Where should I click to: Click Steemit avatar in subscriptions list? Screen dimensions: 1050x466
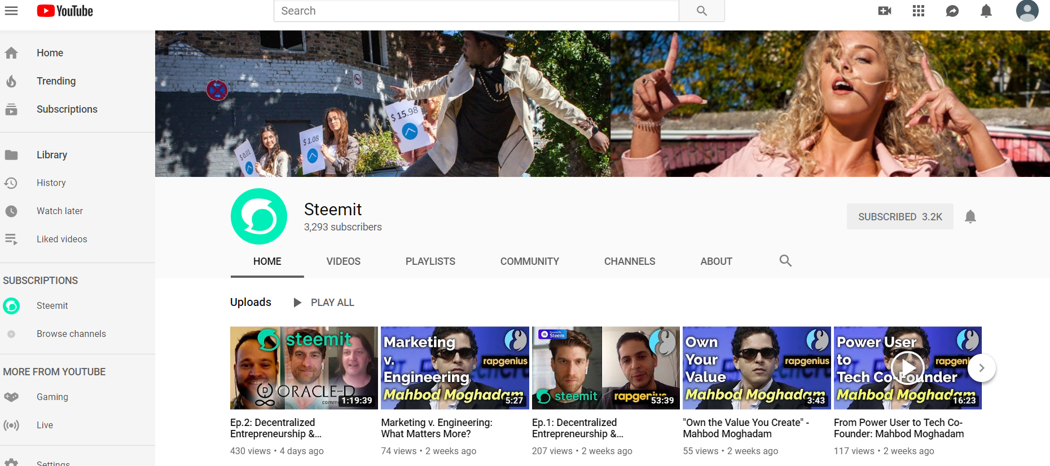[x=11, y=306]
